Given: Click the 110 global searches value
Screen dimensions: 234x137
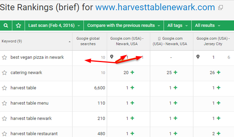Looking at the screenshot, I should (101, 103).
